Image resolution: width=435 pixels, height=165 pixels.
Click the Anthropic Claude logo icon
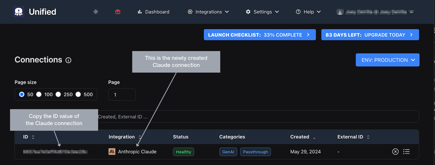(112, 152)
